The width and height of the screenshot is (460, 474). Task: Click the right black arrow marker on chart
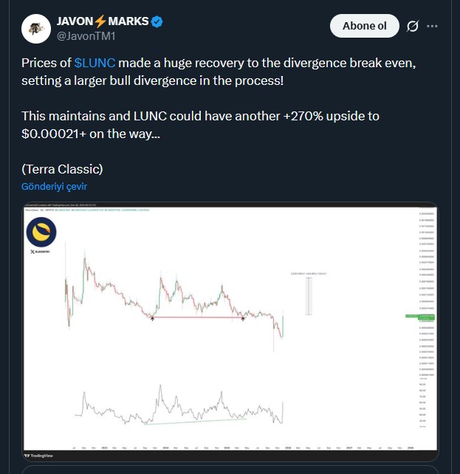[x=244, y=318]
